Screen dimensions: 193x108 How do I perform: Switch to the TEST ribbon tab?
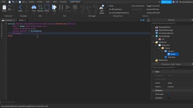point(48,2)
